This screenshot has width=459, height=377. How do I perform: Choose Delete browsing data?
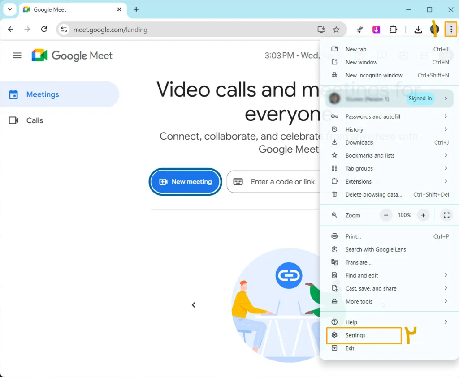390,194
